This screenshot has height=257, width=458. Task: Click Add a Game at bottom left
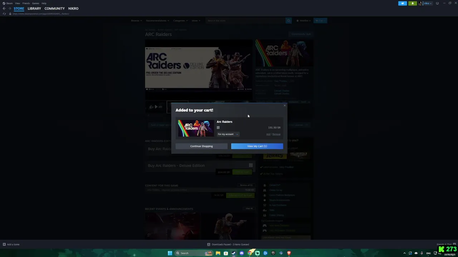coord(11,245)
